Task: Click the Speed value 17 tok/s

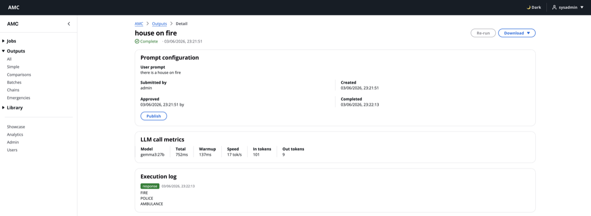Action: tap(234, 155)
